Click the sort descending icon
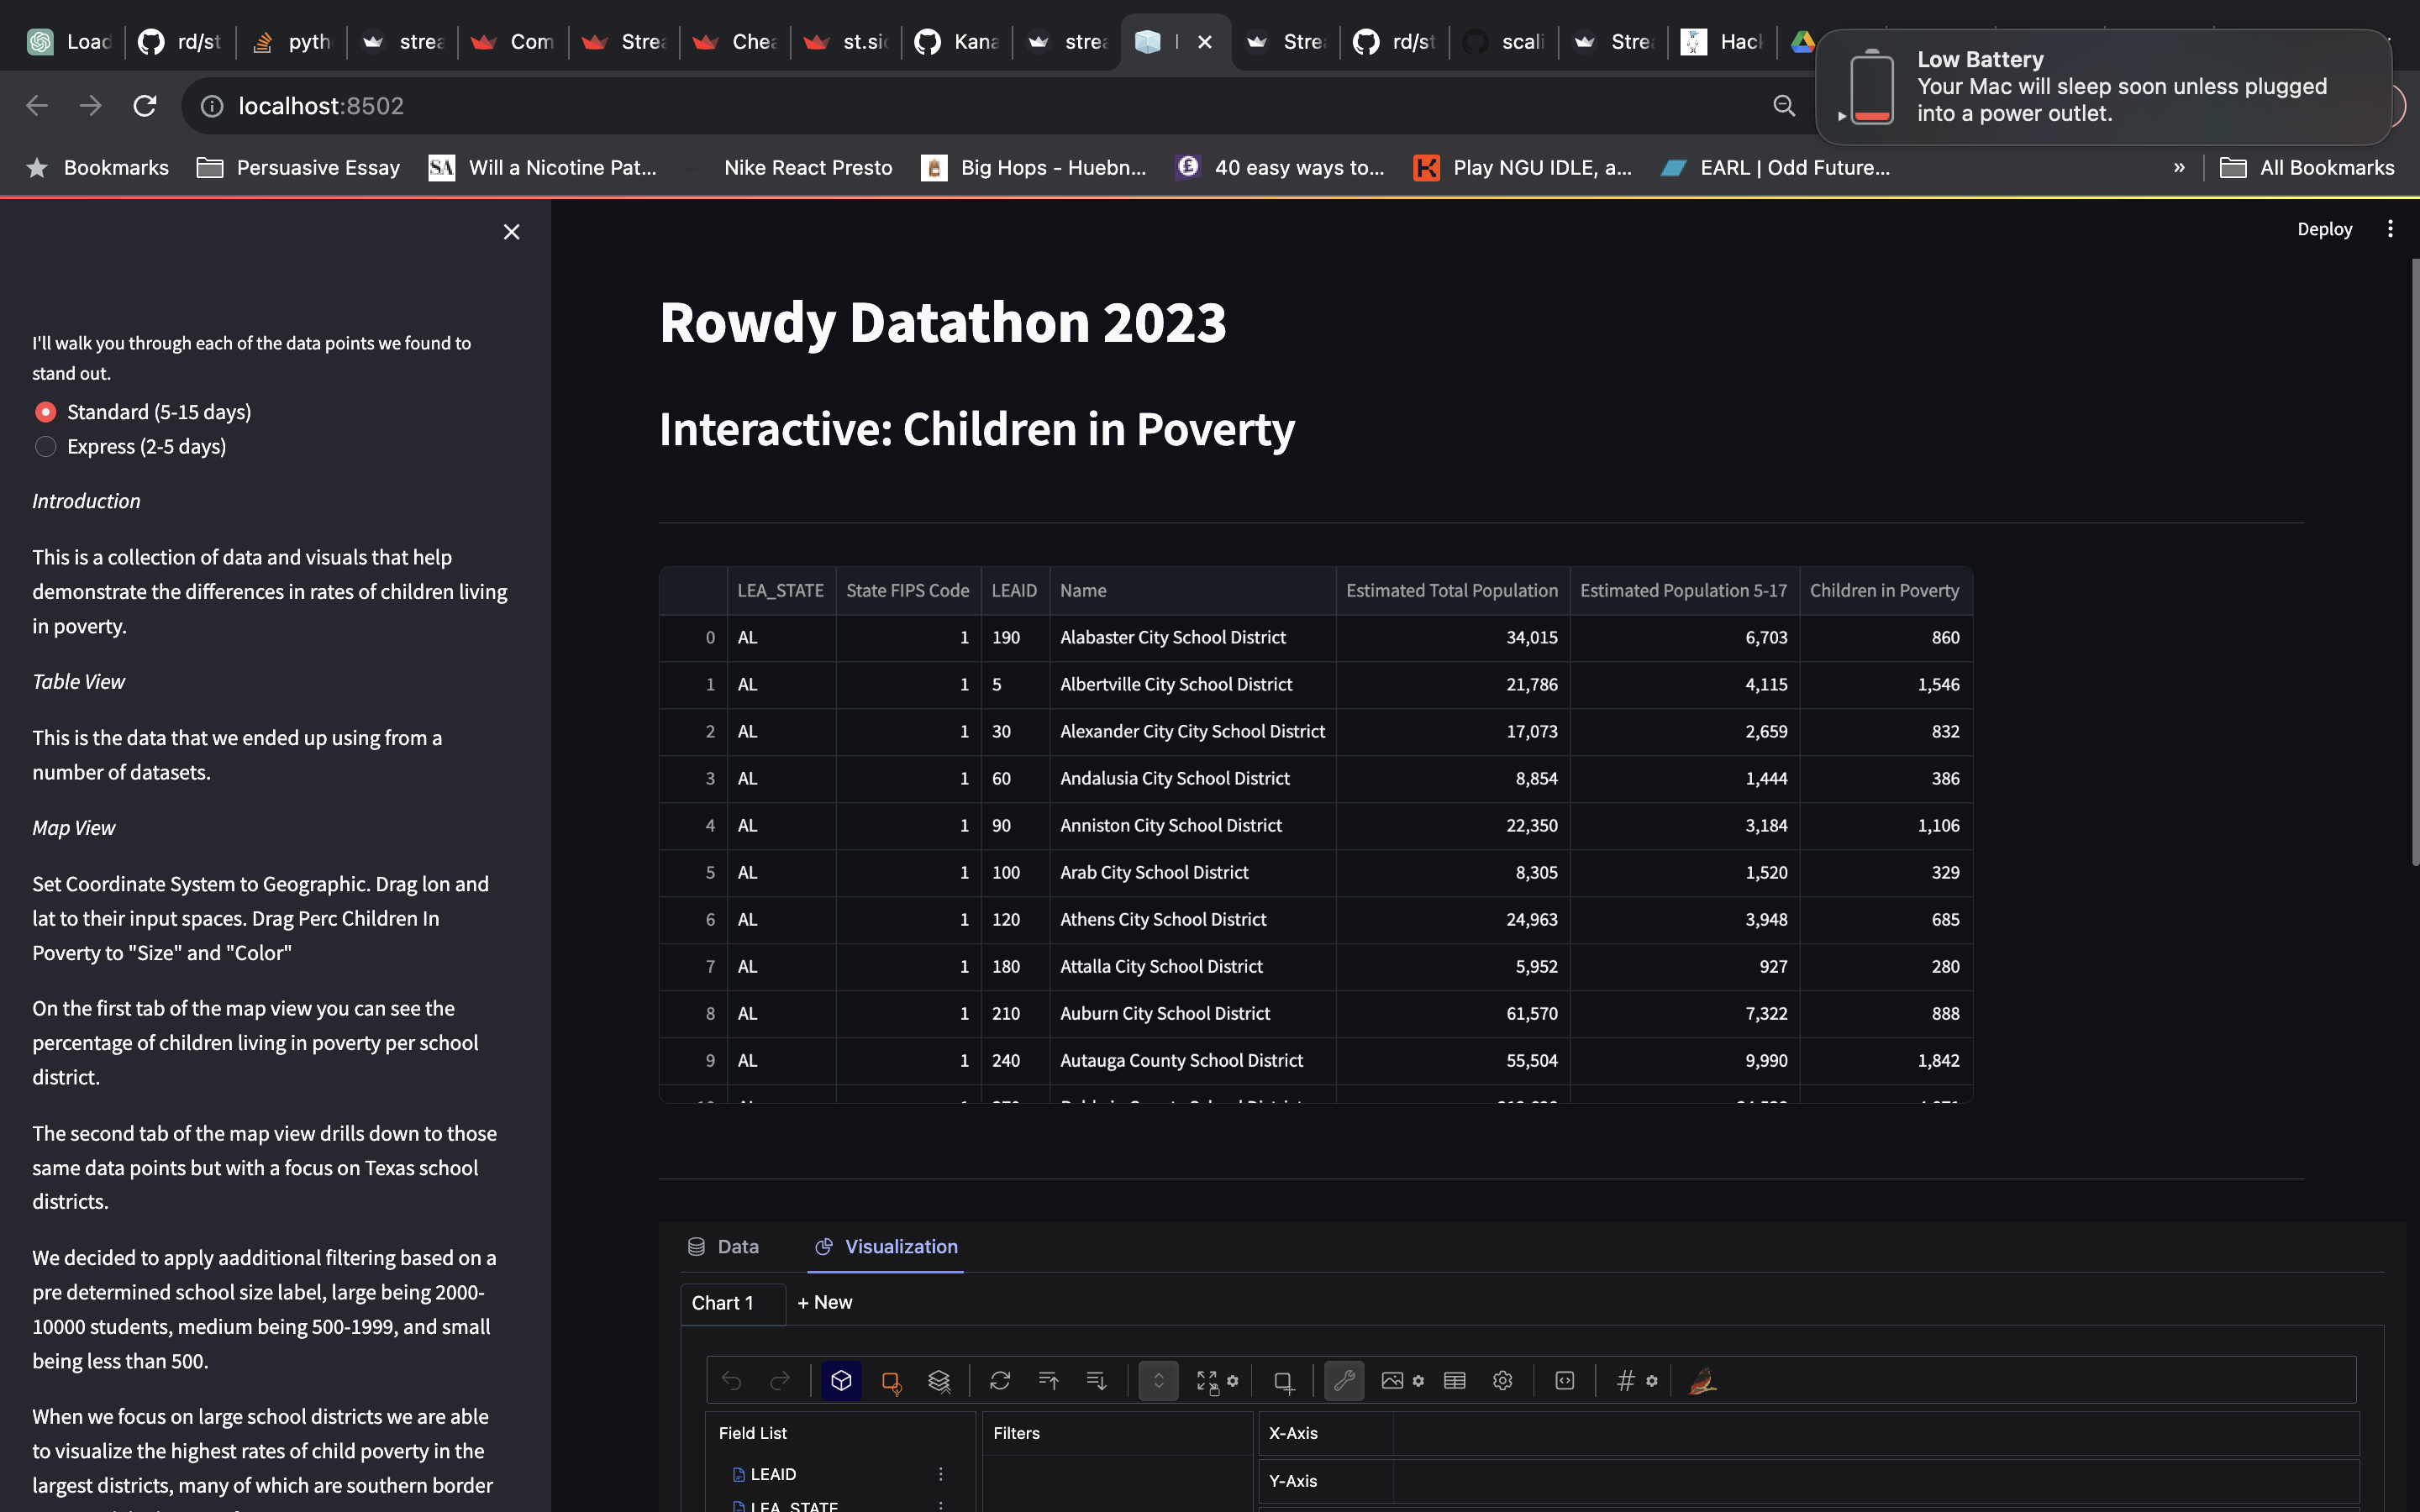 pyautogui.click(x=1096, y=1381)
